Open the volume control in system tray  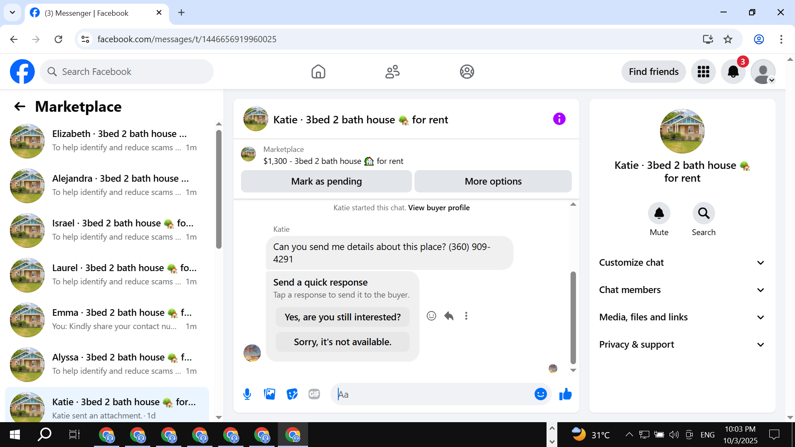[674, 435]
